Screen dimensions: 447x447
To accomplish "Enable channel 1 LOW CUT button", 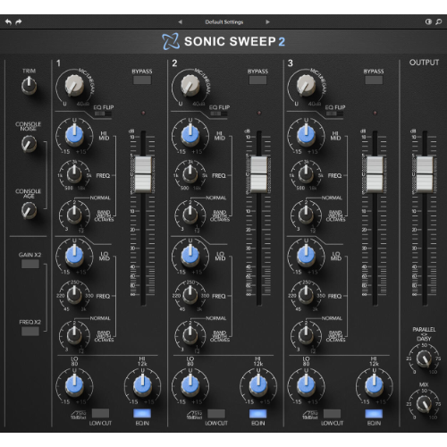I will pyautogui.click(x=100, y=413).
